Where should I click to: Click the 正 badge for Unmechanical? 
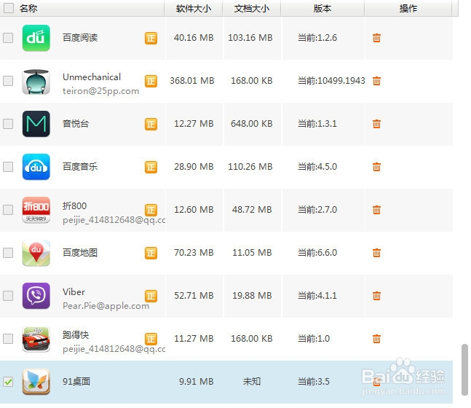click(151, 81)
